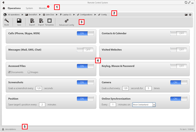Go to Swordfish in breadcrumb
Image resolution: width=196 pixels, height=132 pixels.
coord(34,15)
